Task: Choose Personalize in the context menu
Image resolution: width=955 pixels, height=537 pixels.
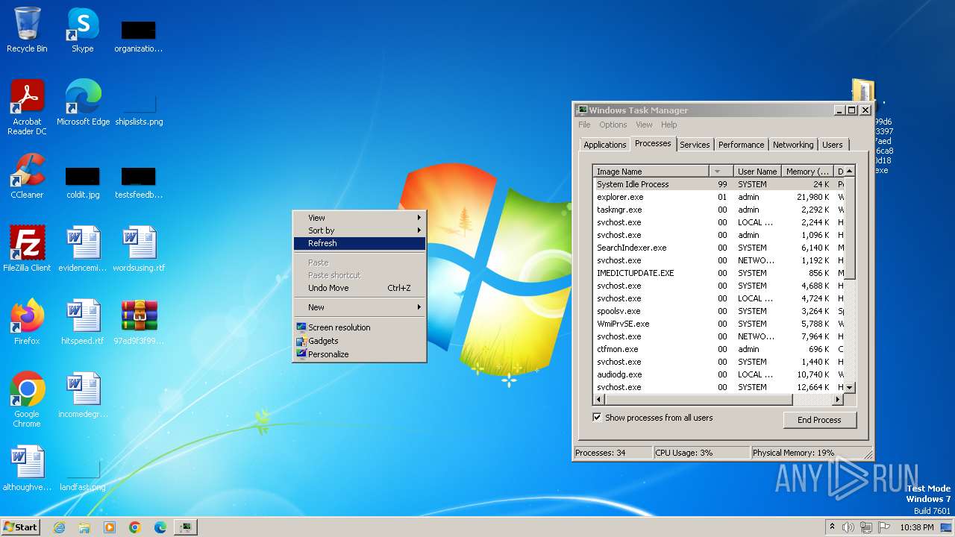Action: pyautogui.click(x=360, y=354)
